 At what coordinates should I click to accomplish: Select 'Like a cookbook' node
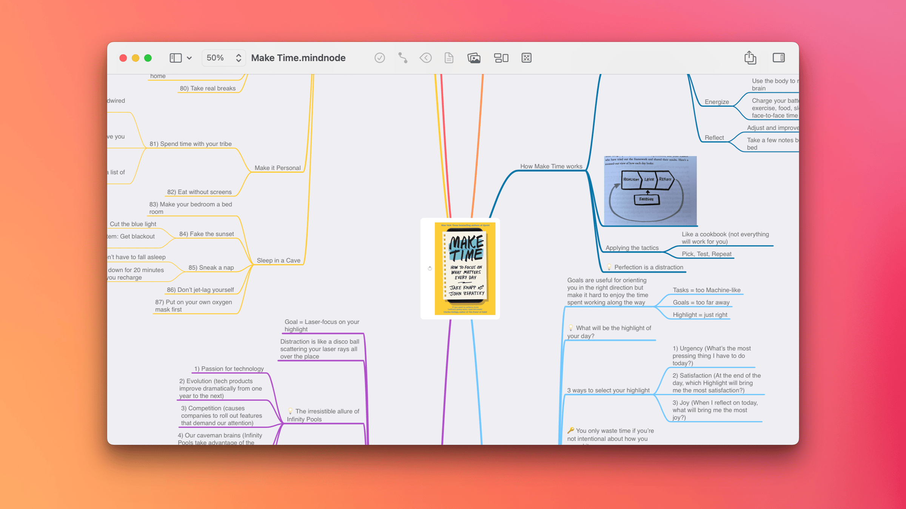(x=725, y=238)
